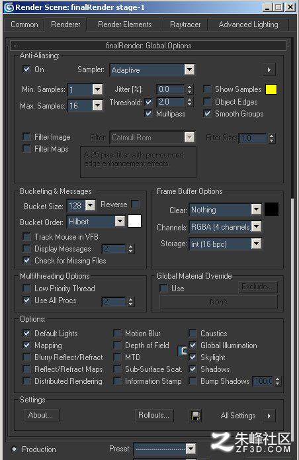The image size is (299, 460).
Task: Click the Threshold spinner arrows
Action: [x=190, y=102]
